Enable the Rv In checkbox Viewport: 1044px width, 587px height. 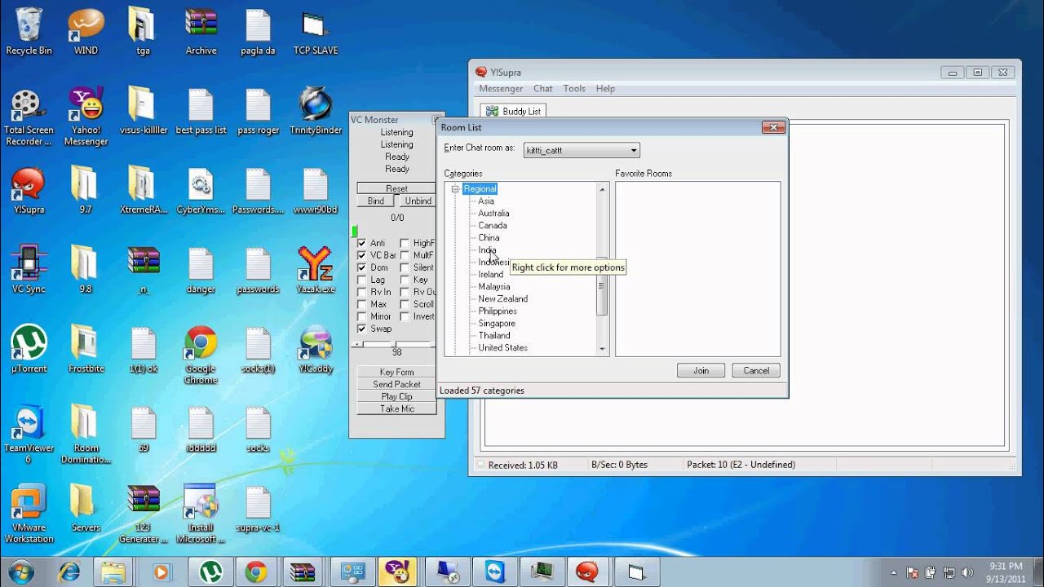[x=362, y=292]
